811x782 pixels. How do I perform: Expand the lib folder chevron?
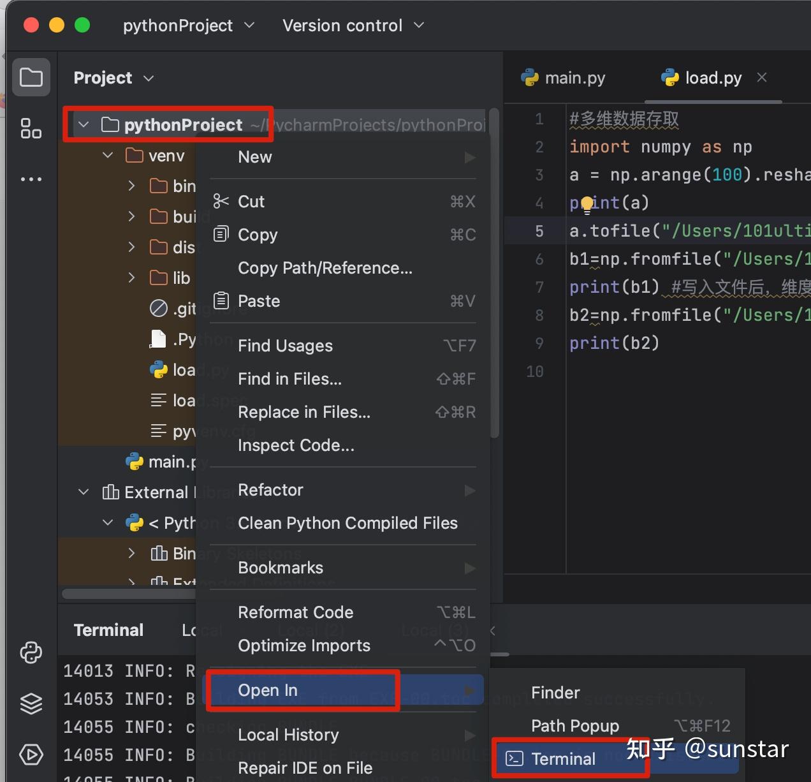tap(131, 277)
